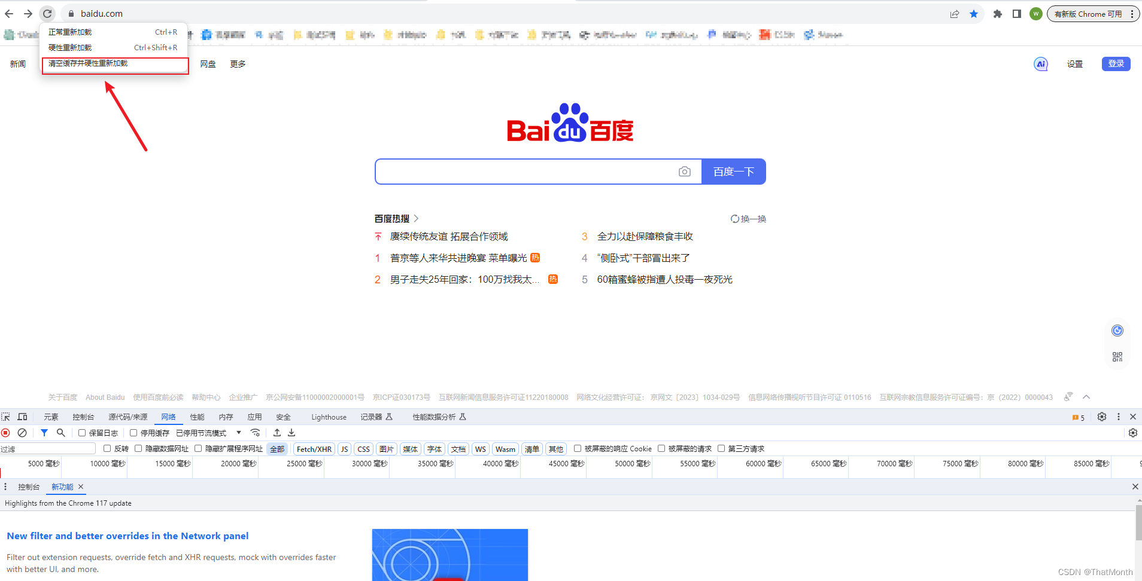Toggle the browser side panel icon
The width and height of the screenshot is (1142, 581).
(1016, 14)
